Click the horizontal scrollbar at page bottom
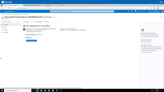 coord(42,88)
